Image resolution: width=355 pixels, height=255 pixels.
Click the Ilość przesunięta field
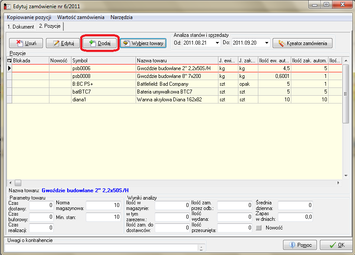[x=234, y=228]
